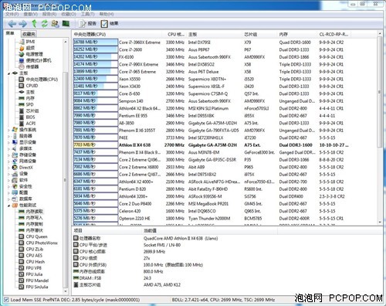Sort by the CL-RCD-RP-R column header

tap(334, 34)
